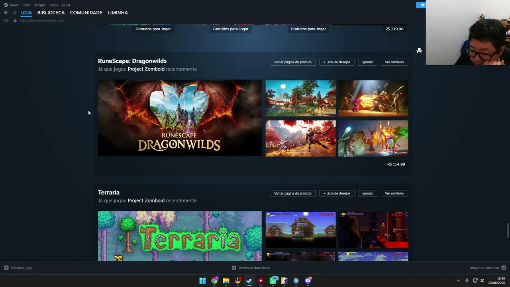510x287 pixels.
Task: Click the small white icon below the megaphone
Action: tap(419, 51)
